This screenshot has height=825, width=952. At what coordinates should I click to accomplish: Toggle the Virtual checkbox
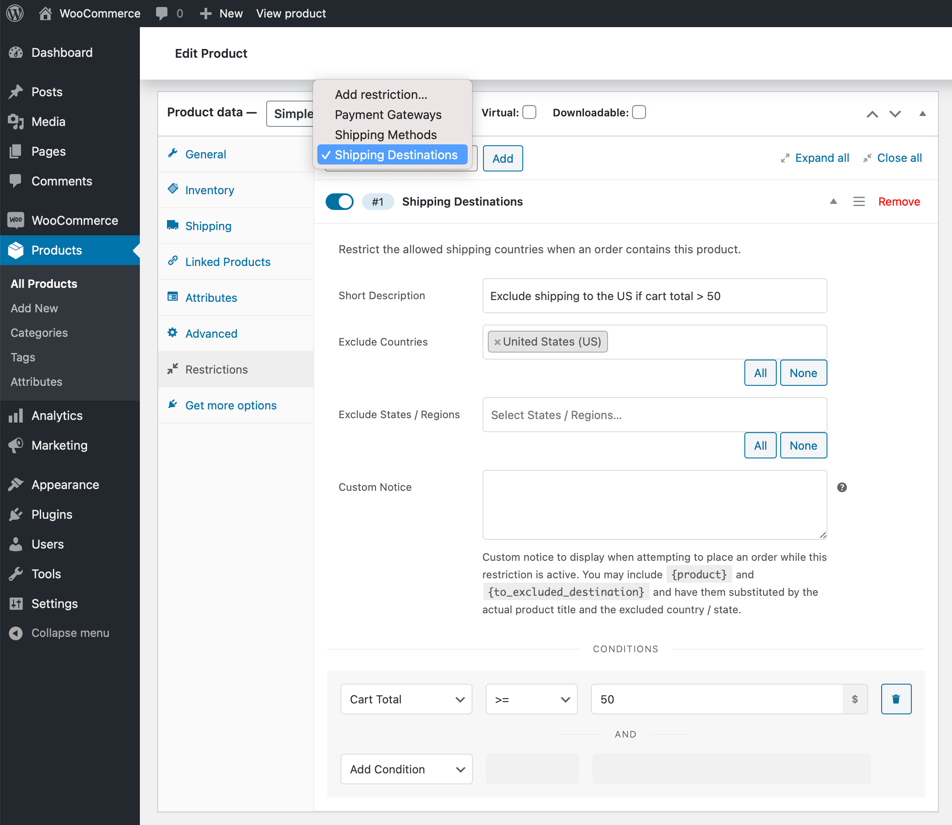[529, 112]
